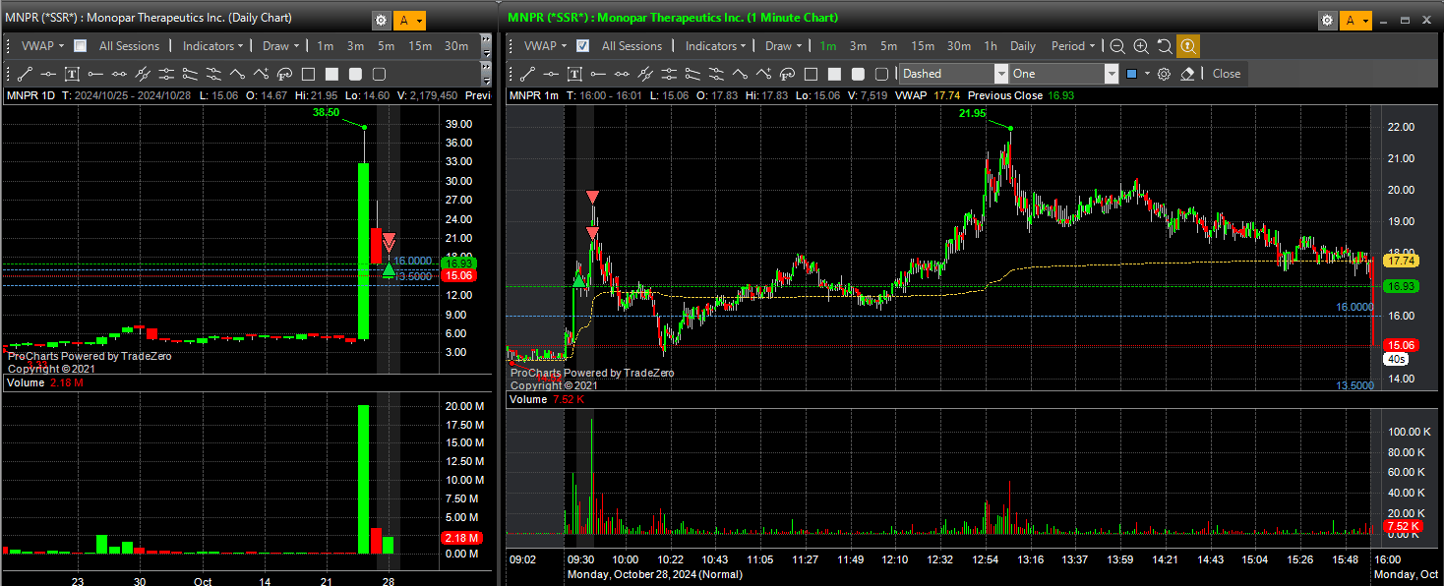The image size is (1444, 586).
Task: Click red 15.06 price label in 1 Minute Chart
Action: [1399, 345]
